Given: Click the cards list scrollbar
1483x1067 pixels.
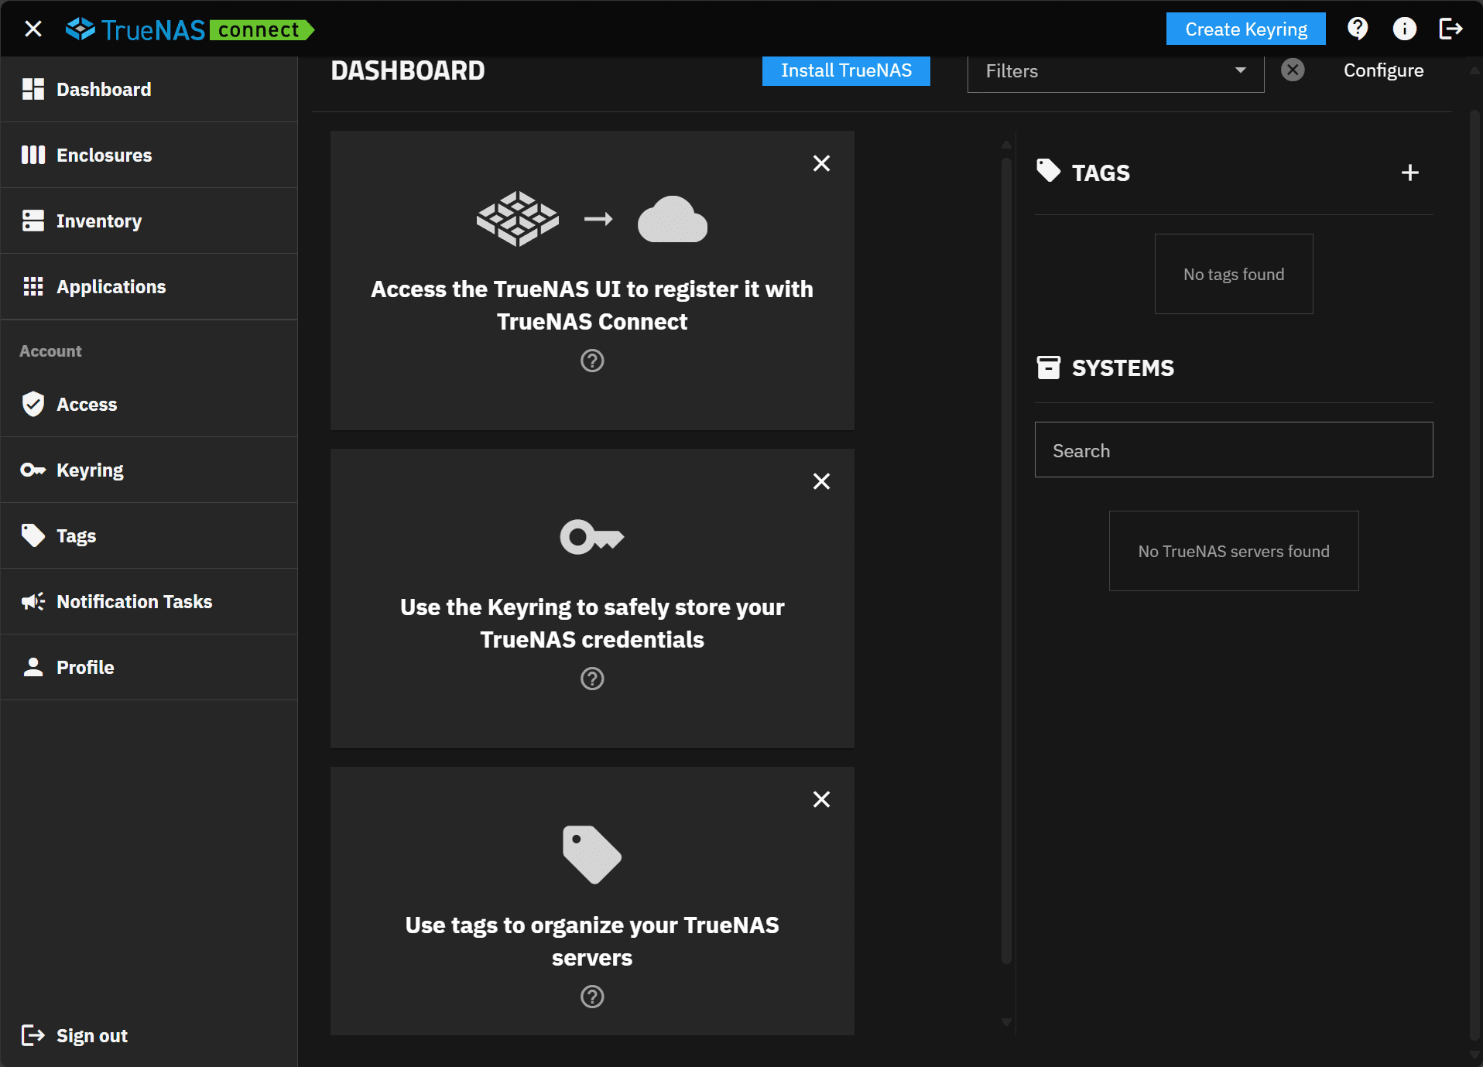Looking at the screenshot, I should 1006,560.
